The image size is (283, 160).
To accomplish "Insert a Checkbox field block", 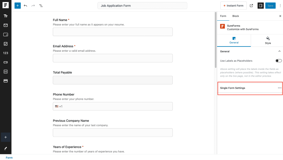I will tap(6, 43).
